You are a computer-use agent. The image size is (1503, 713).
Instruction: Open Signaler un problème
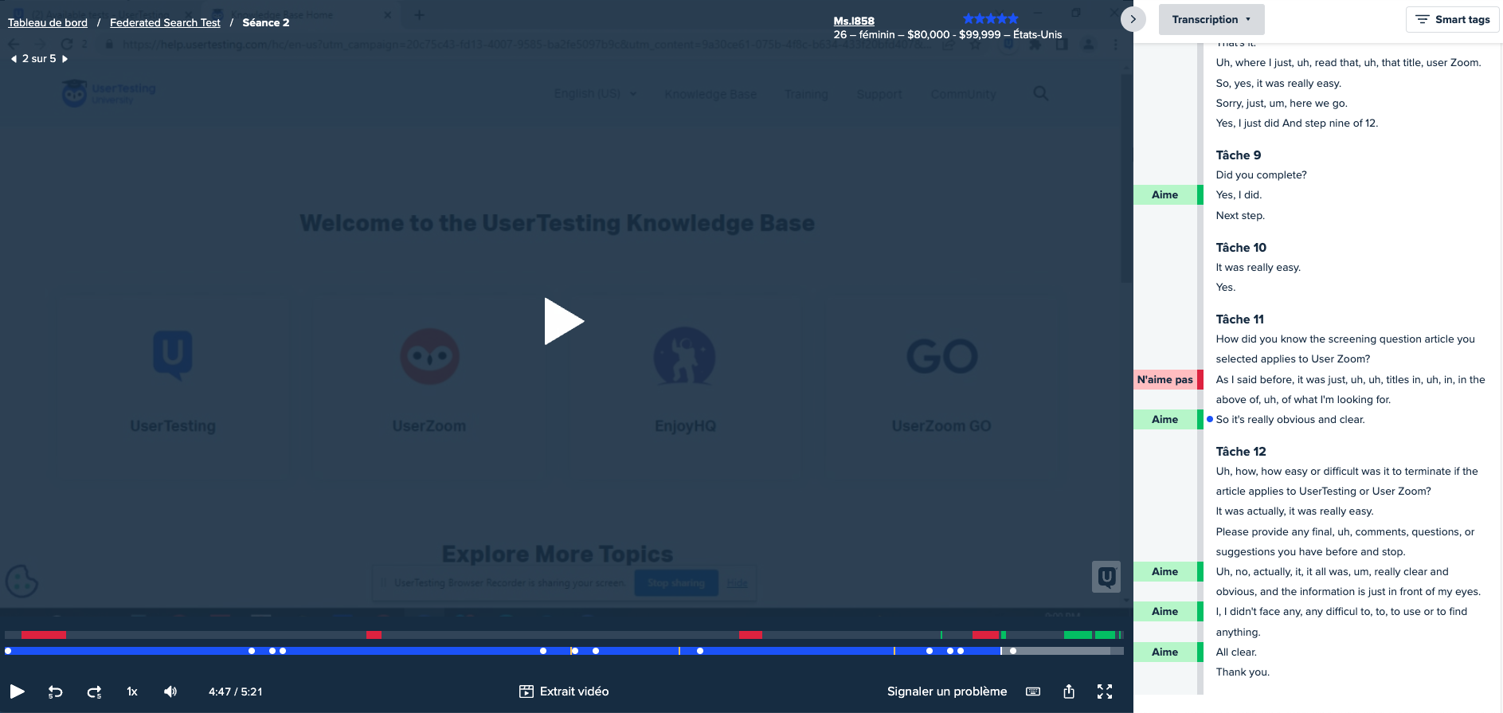(947, 691)
